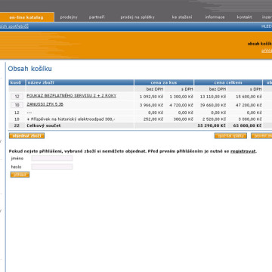
Task: Click the 15 600,00 Kč total cell
Action: 249,97
